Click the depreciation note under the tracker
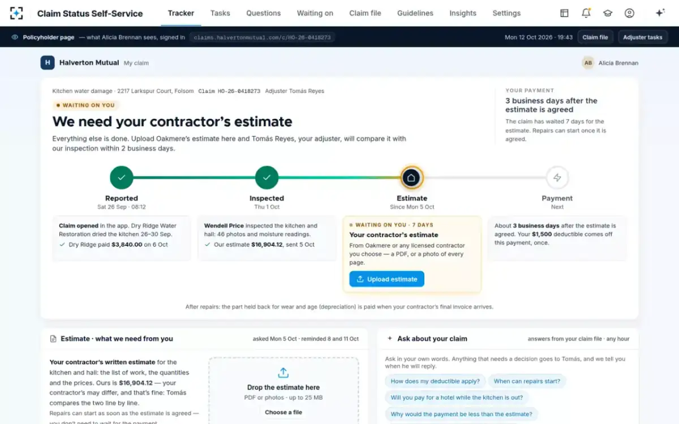Screen dimensions: 679x424 339,307
